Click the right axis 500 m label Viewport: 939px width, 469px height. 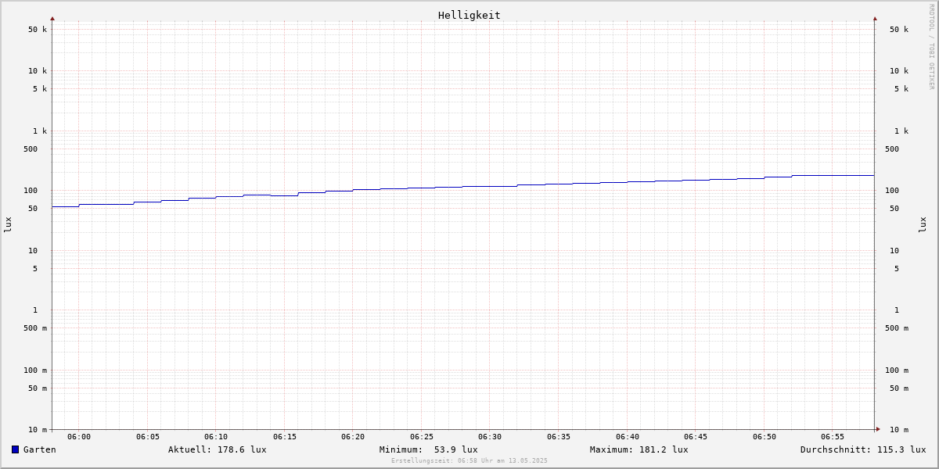897,328
